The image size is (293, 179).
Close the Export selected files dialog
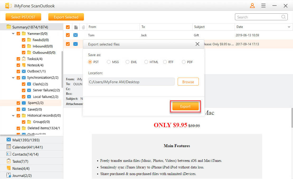coord(197,44)
